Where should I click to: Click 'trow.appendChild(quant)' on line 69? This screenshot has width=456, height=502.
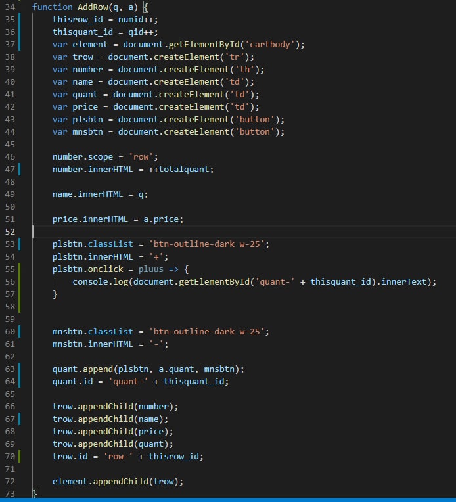point(110,444)
